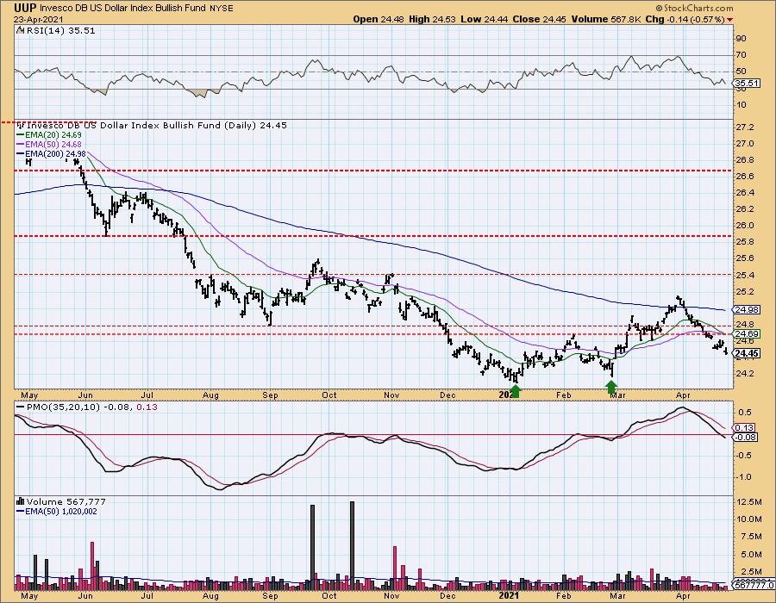The height and width of the screenshot is (603, 776).
Task: Click the Volume 567.8K header value
Action: click(x=606, y=19)
